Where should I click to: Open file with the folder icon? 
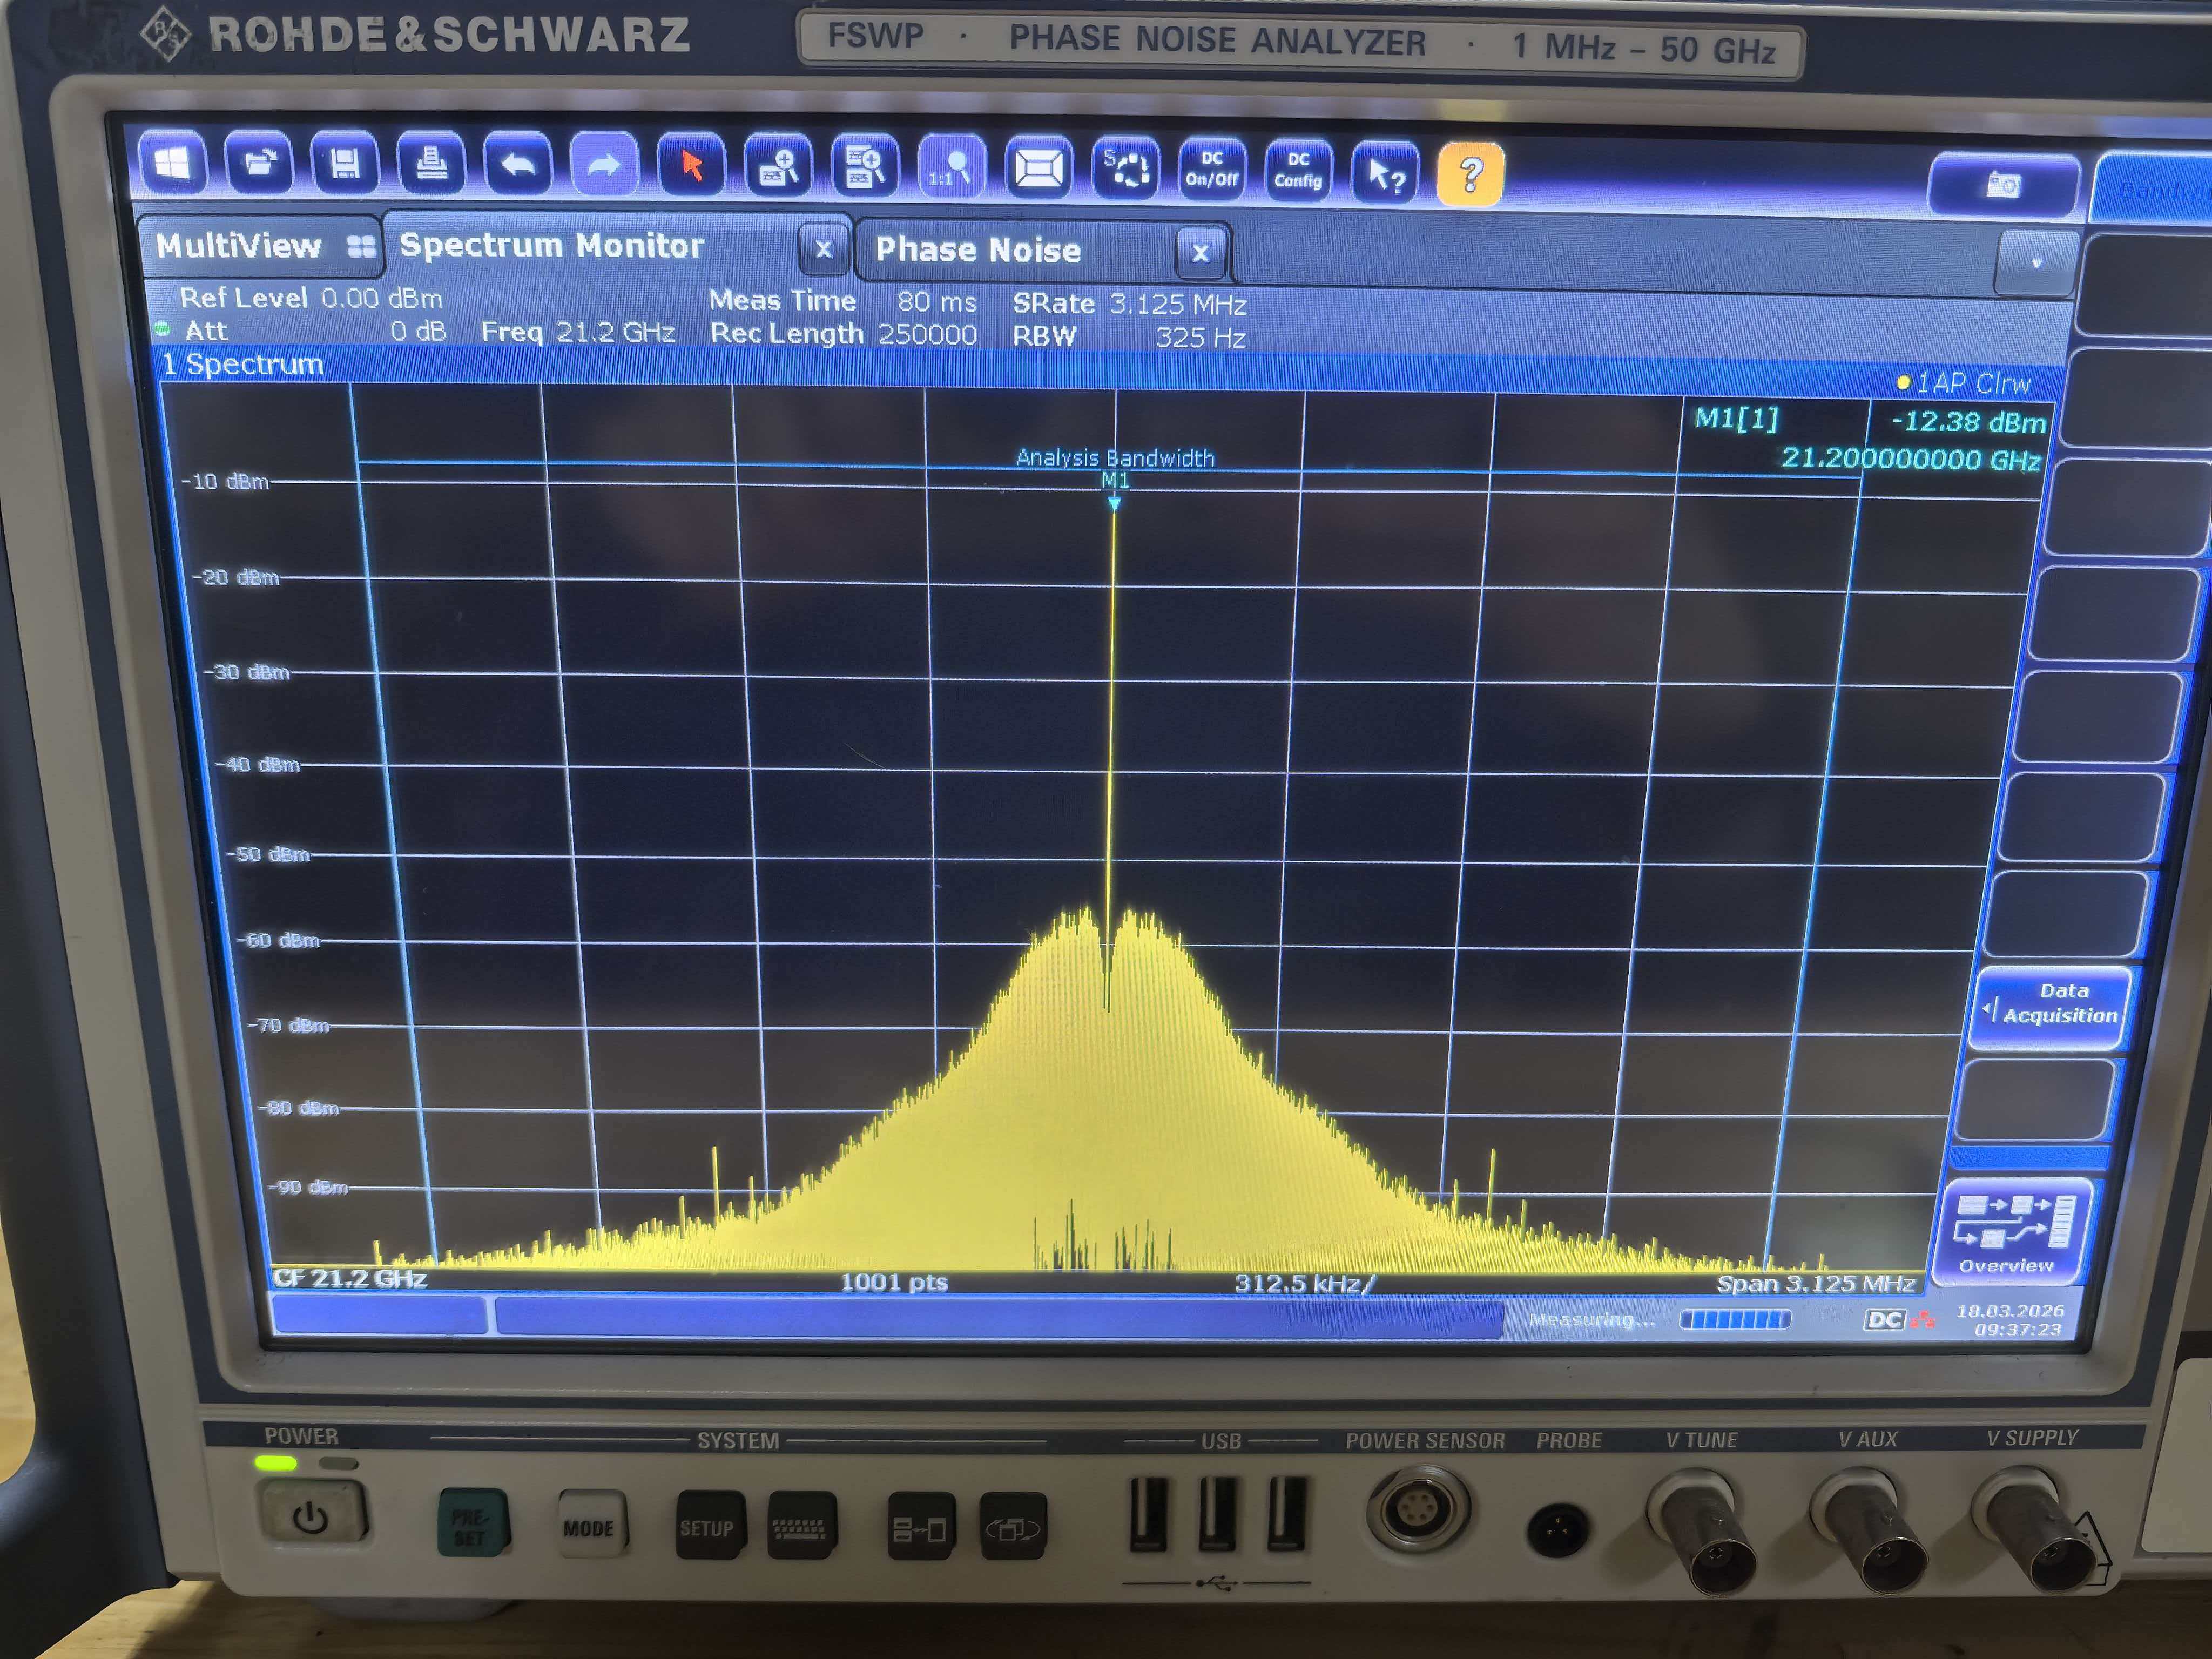tap(259, 164)
